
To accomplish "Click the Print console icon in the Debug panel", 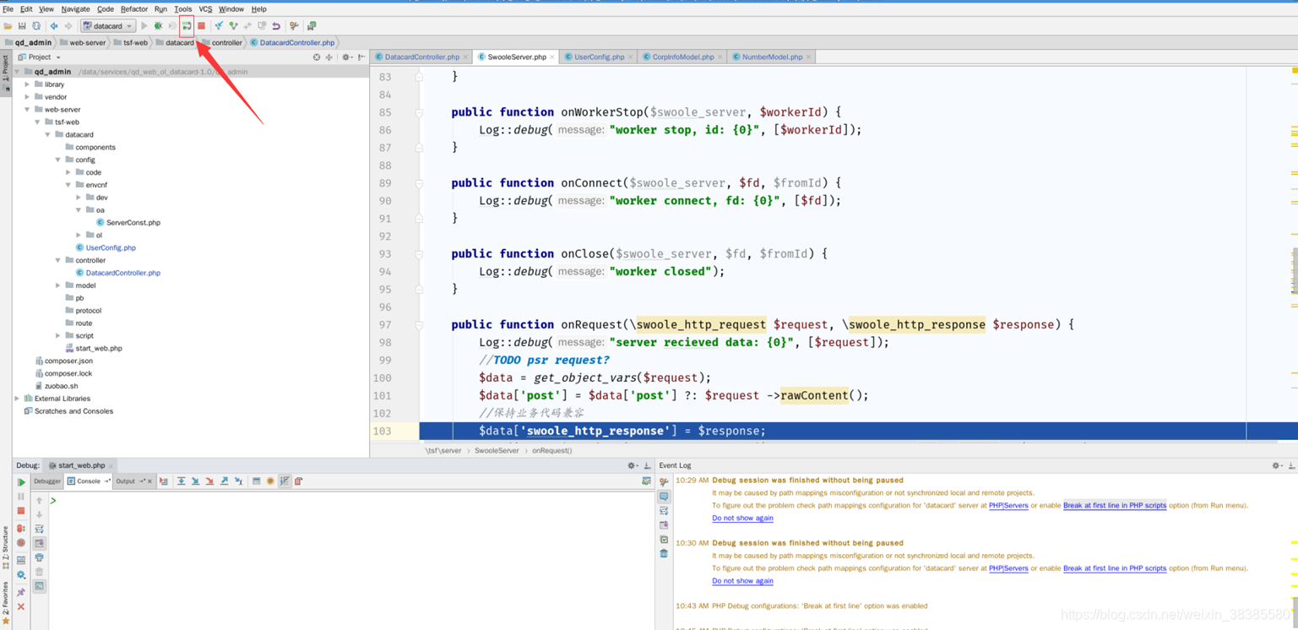I will 39,557.
